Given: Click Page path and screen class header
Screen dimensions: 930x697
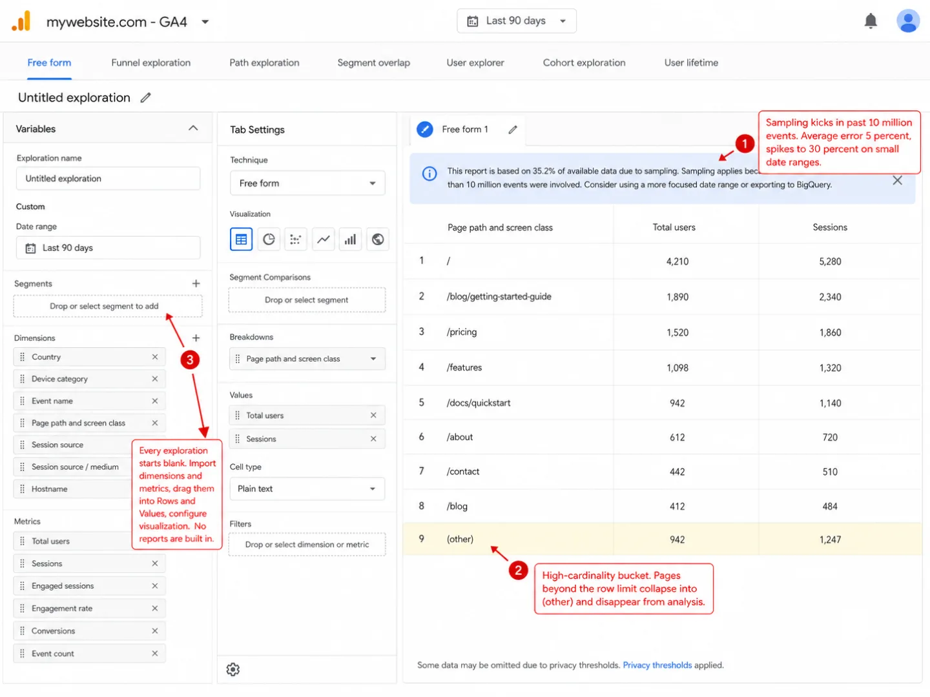Looking at the screenshot, I should pos(501,227).
